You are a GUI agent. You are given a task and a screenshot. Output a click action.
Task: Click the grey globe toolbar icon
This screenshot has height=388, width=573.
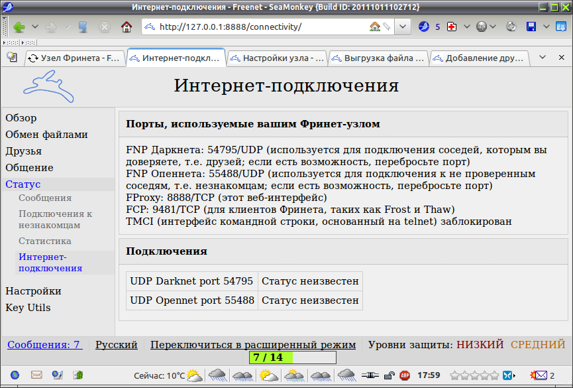[x=482, y=27]
